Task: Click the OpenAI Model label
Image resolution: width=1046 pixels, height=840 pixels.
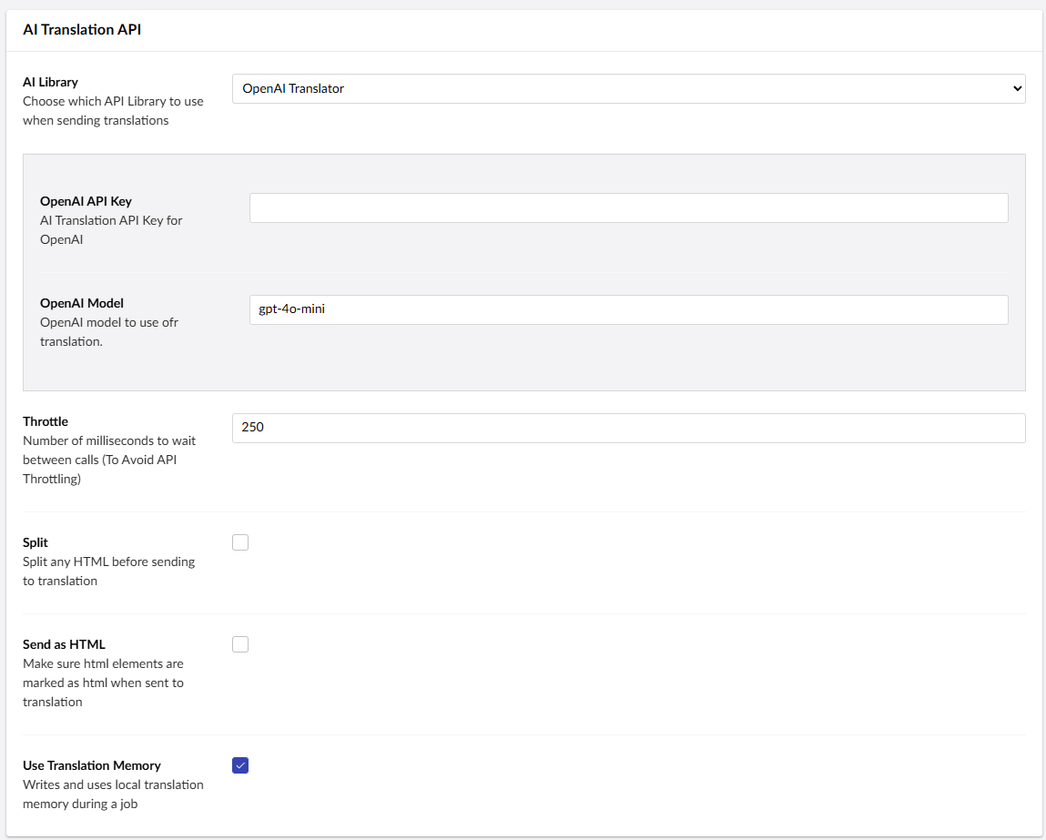Action: pos(82,303)
